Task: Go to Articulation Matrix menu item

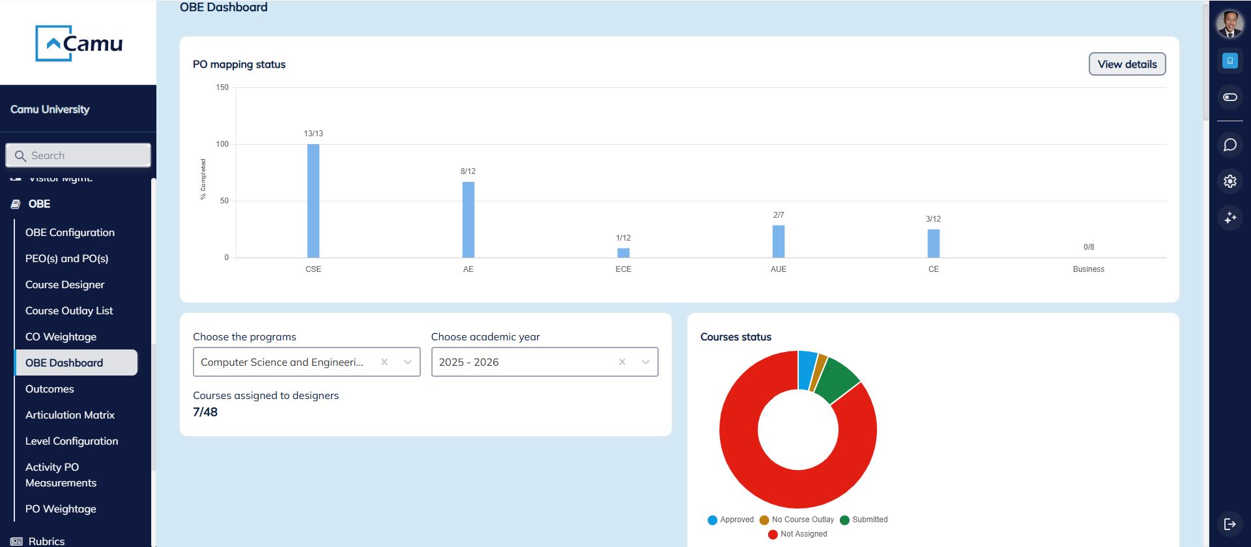Action: tap(70, 415)
